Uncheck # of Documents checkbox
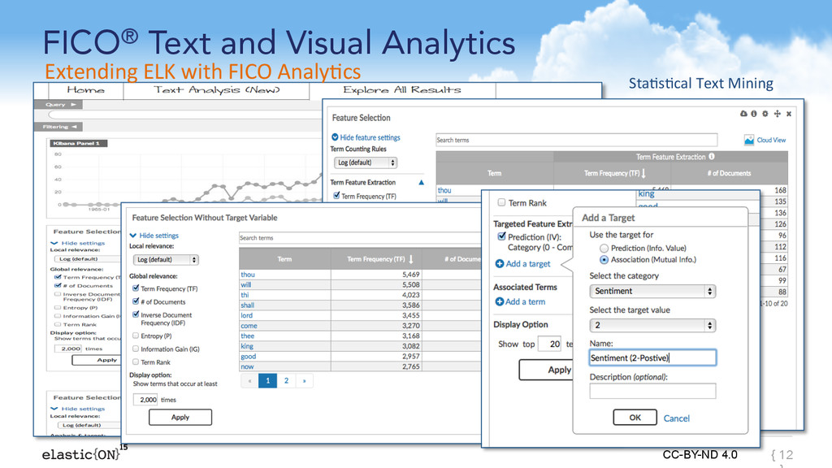 tap(136, 301)
